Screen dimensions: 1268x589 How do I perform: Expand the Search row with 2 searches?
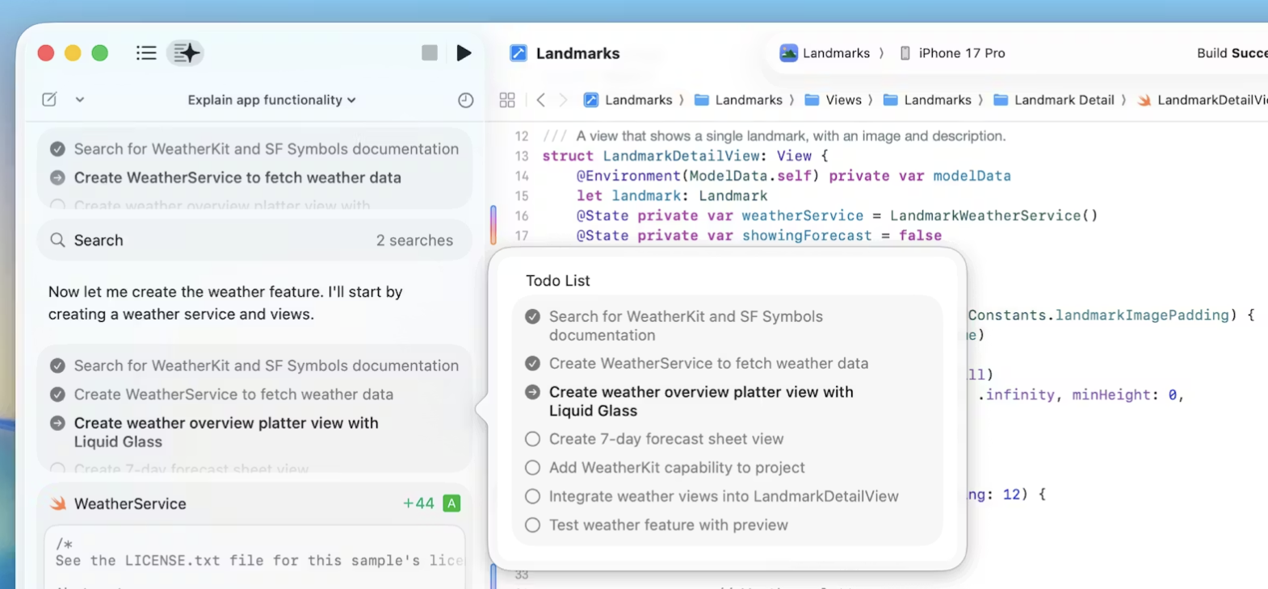click(254, 240)
